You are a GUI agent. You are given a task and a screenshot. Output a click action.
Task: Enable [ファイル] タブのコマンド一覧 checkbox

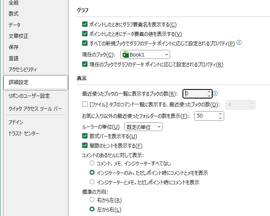(x=85, y=104)
